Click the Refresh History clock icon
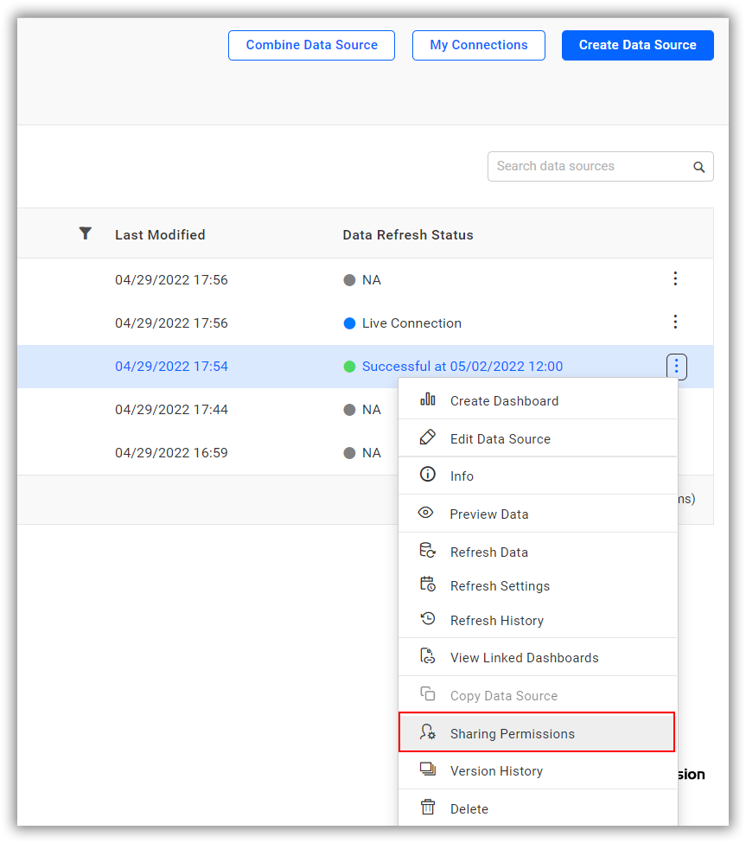The width and height of the screenshot is (746, 843). click(428, 618)
